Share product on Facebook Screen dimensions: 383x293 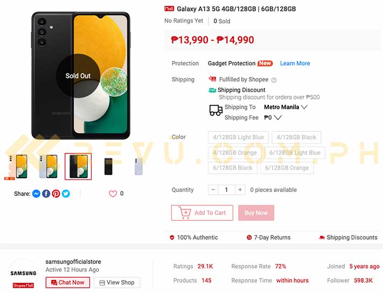pyautogui.click(x=46, y=193)
